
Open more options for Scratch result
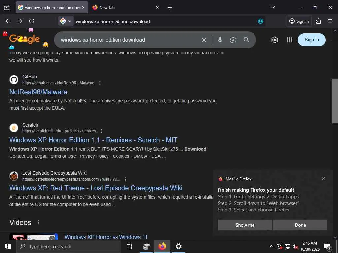102,131
